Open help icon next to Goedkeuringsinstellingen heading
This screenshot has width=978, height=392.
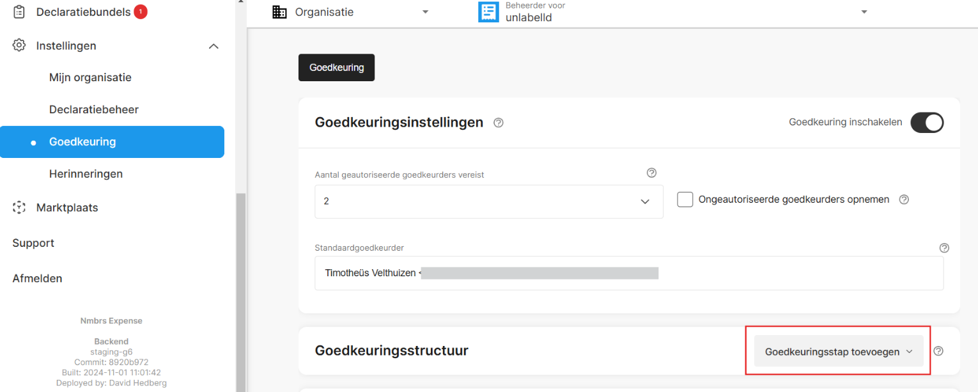[x=499, y=123]
